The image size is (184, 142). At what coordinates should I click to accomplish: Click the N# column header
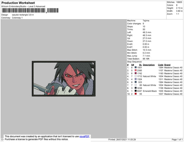(x=132, y=65)
